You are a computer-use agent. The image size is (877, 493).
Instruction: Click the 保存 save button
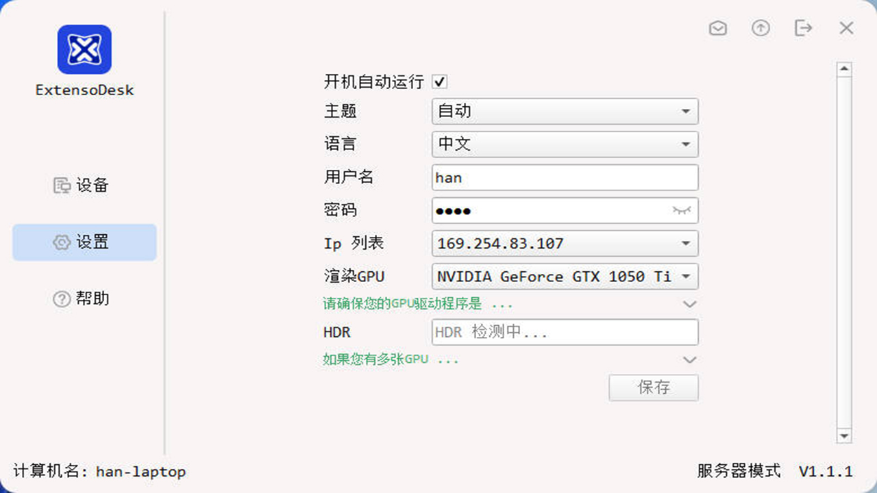653,388
